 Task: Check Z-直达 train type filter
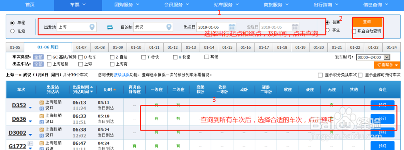112,57
